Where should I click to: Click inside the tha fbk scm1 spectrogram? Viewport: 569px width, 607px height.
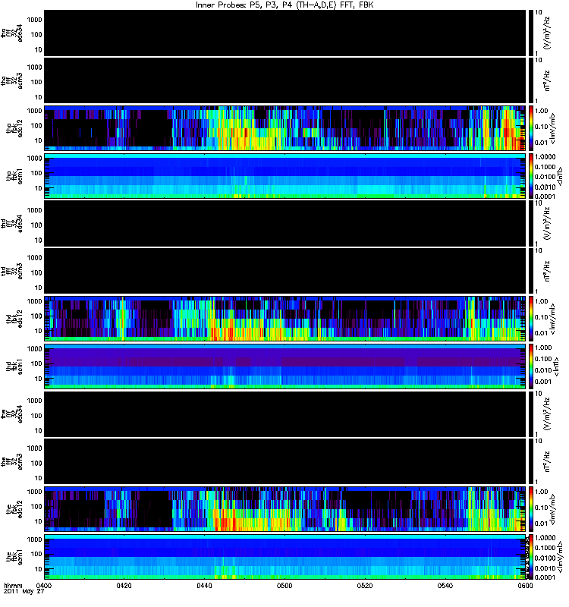(x=285, y=176)
